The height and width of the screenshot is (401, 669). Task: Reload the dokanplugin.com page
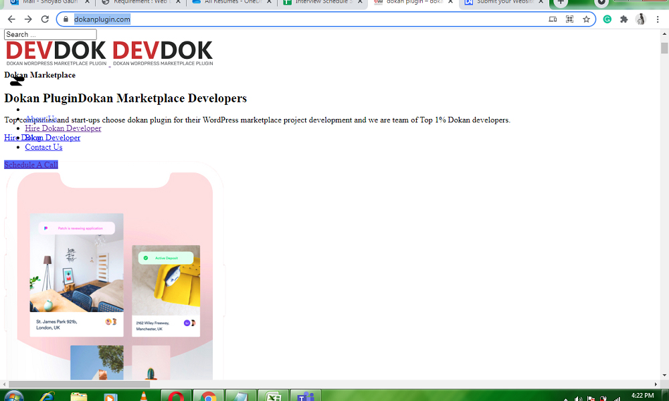tap(45, 19)
